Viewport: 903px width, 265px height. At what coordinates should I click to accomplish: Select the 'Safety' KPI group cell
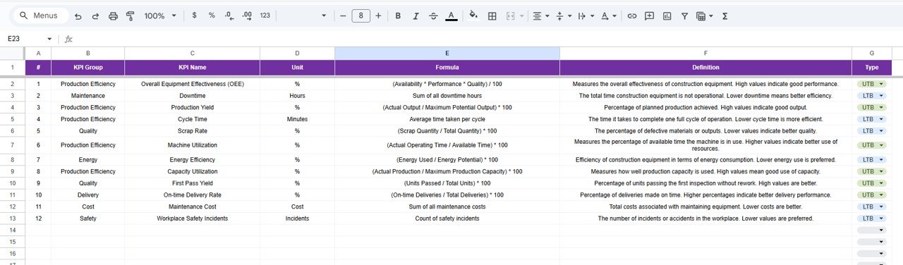(88, 218)
